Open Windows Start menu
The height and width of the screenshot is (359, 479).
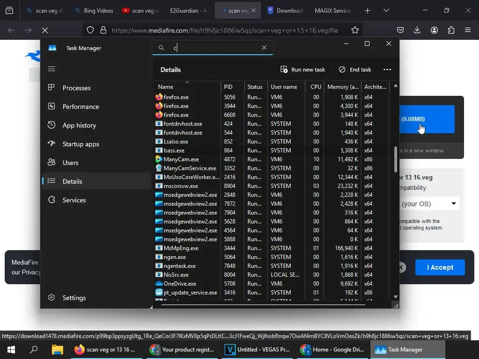[11, 350]
